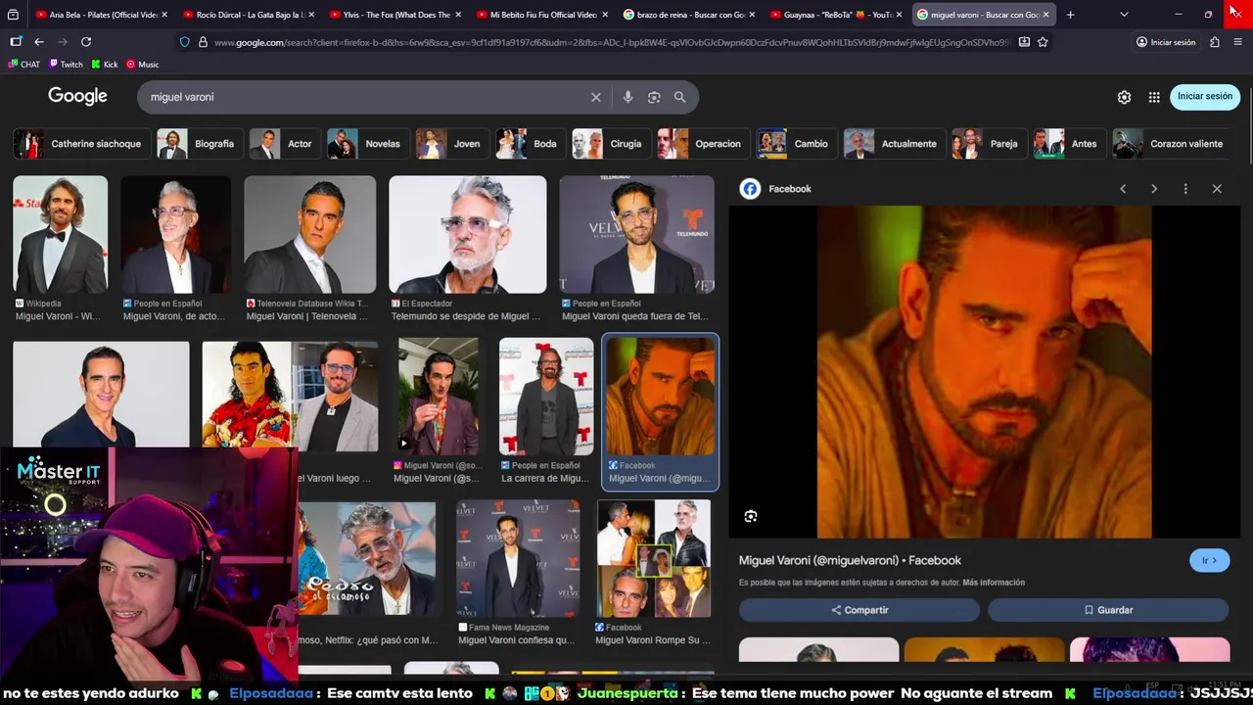
Task: Open the CHAT bookmark
Action: coord(24,65)
